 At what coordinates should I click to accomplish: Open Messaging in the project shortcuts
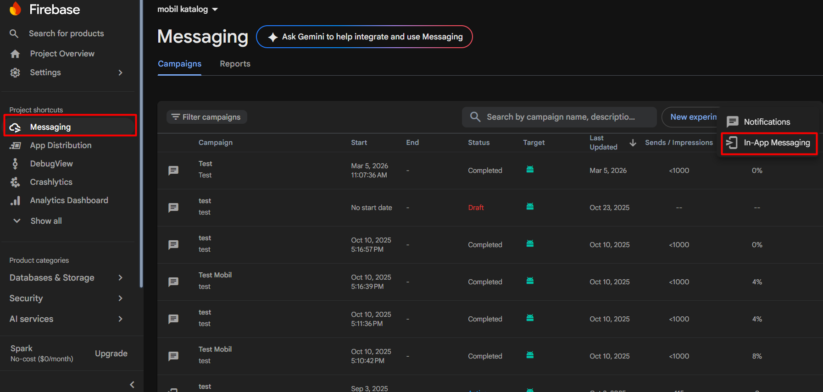click(70, 127)
